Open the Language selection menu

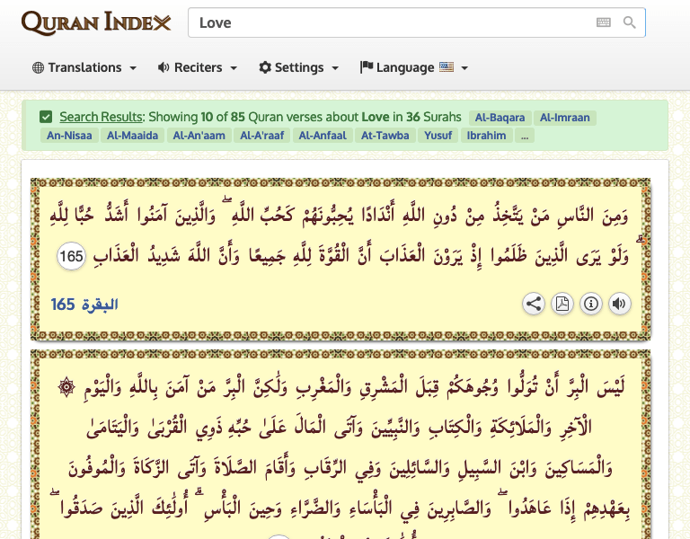pos(414,67)
